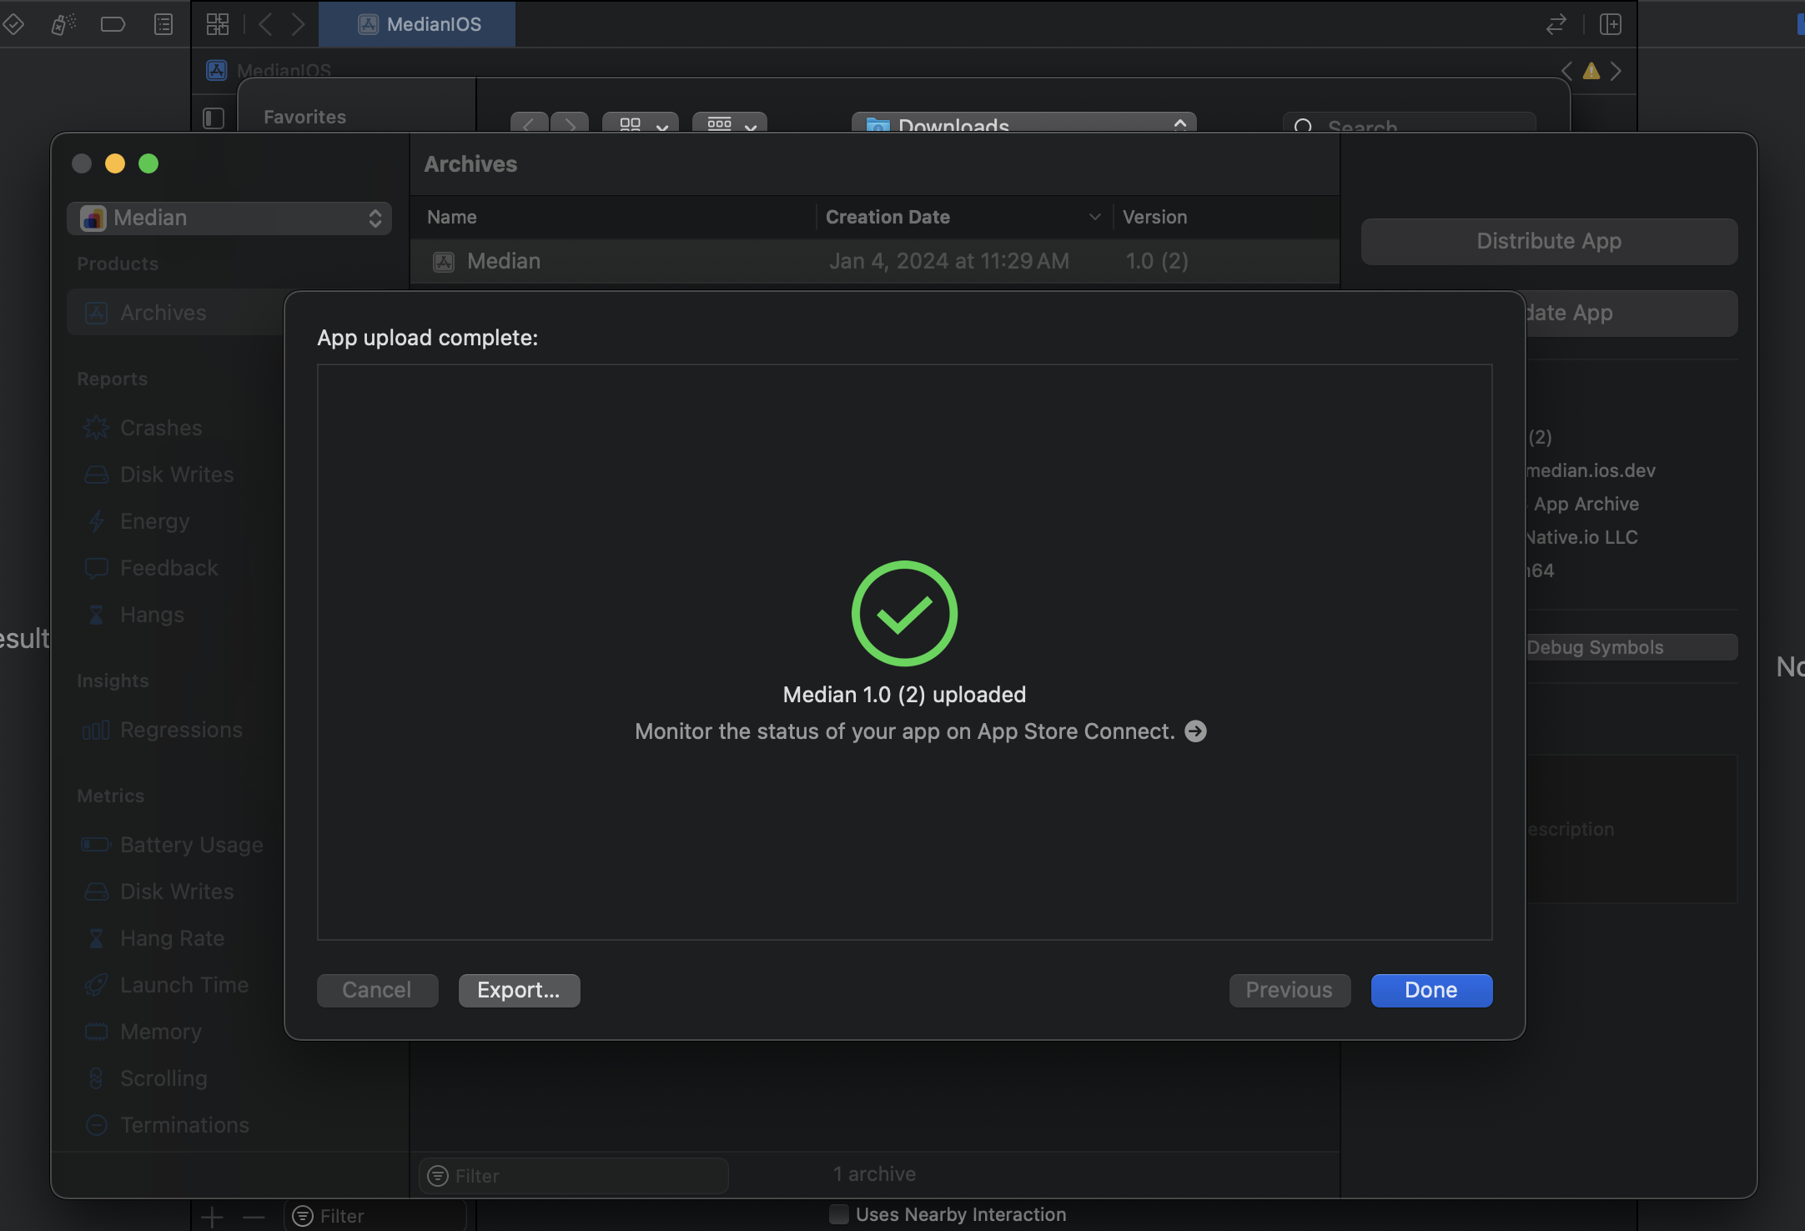Click the minus button in Xcode navigator
This screenshot has width=1805, height=1231.
click(254, 1217)
